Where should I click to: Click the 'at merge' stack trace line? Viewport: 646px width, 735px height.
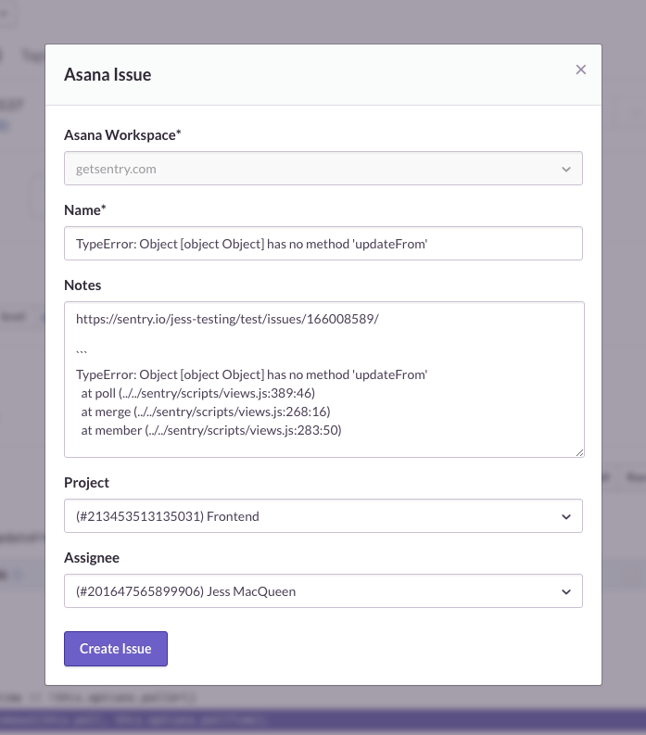tap(206, 412)
